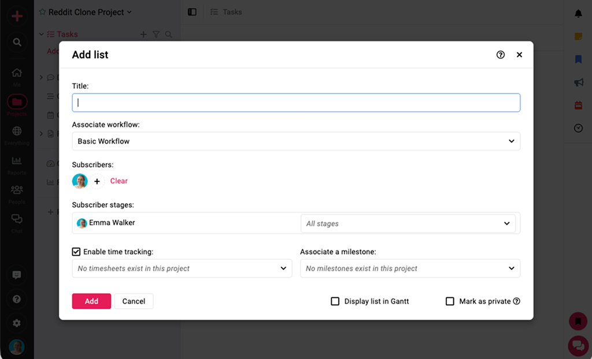Click the subscriber avatar under Subscribers
Viewport: 592px width, 359px height.
80,181
